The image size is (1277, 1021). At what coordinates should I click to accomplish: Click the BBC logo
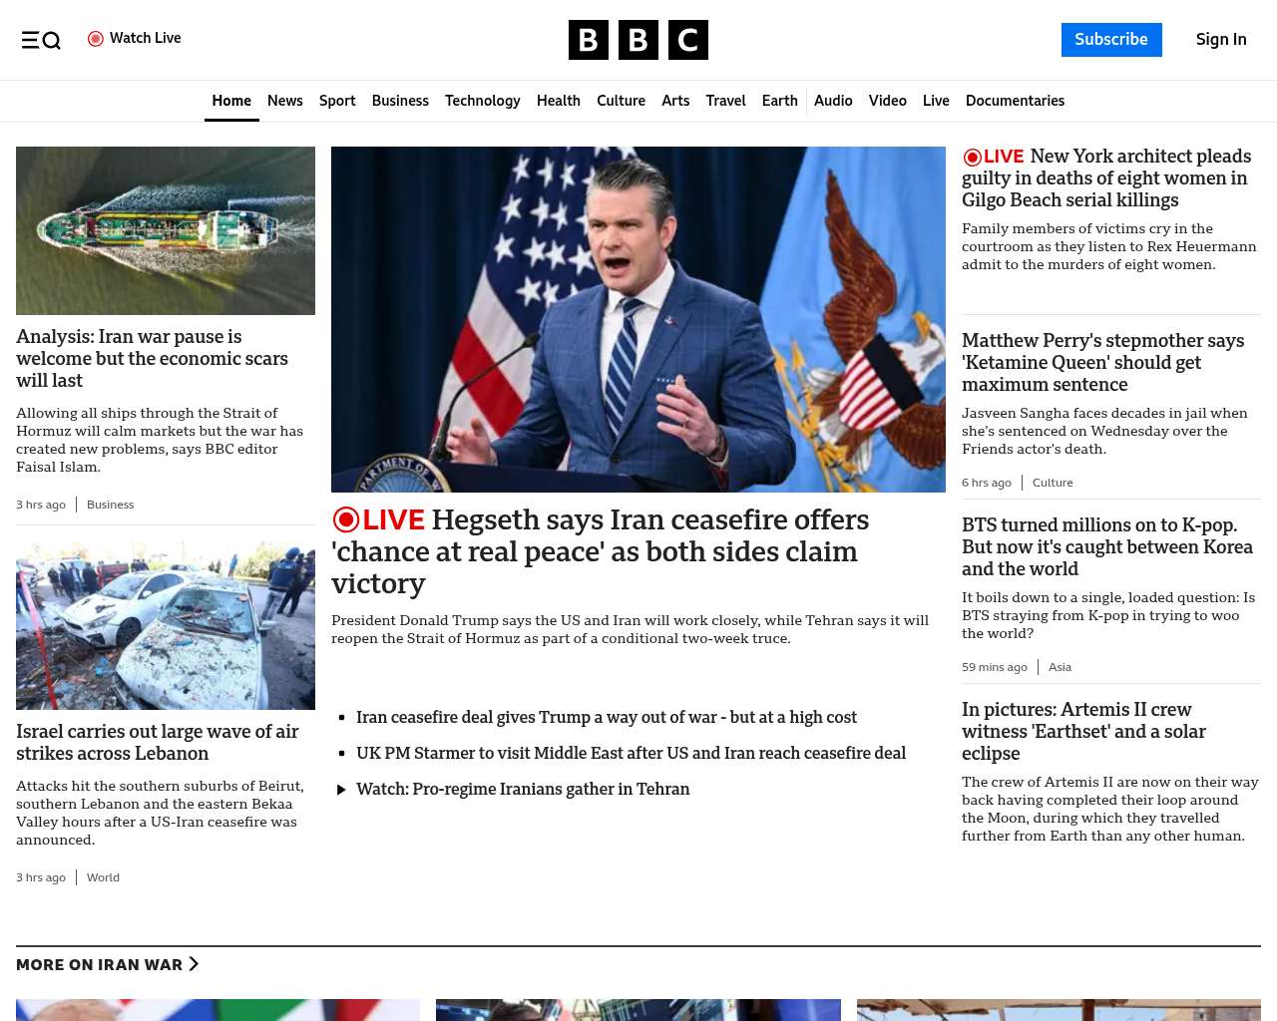click(x=638, y=40)
